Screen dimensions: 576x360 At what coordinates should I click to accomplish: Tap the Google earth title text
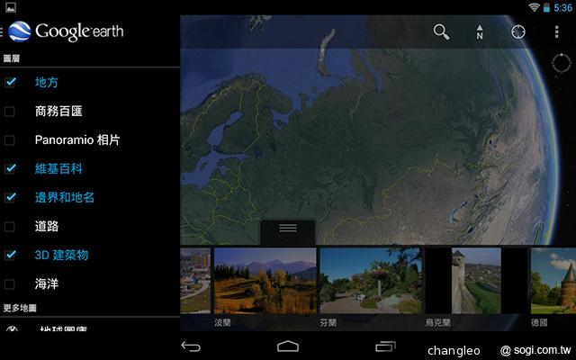pyautogui.click(x=79, y=31)
